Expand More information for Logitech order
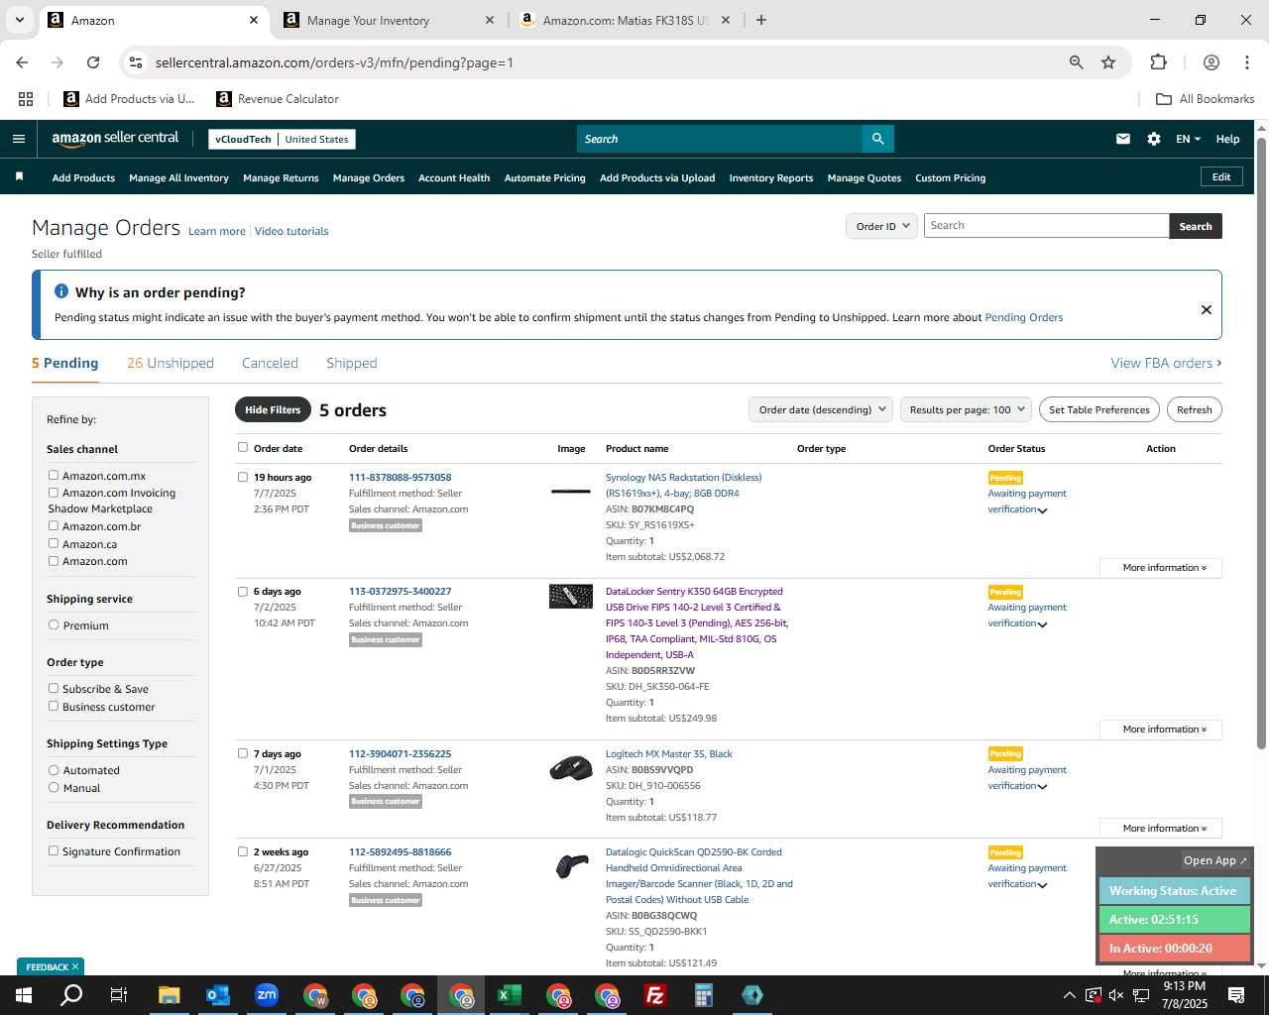1269x1015 pixels. pos(1161,829)
